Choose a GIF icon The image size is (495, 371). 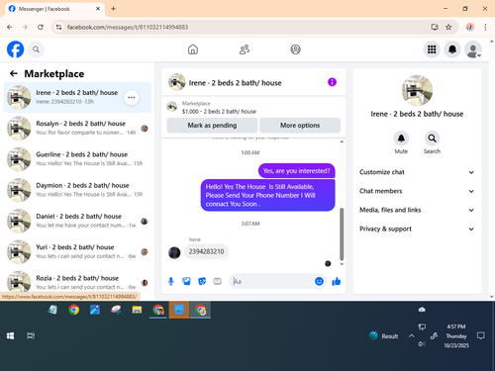click(217, 281)
